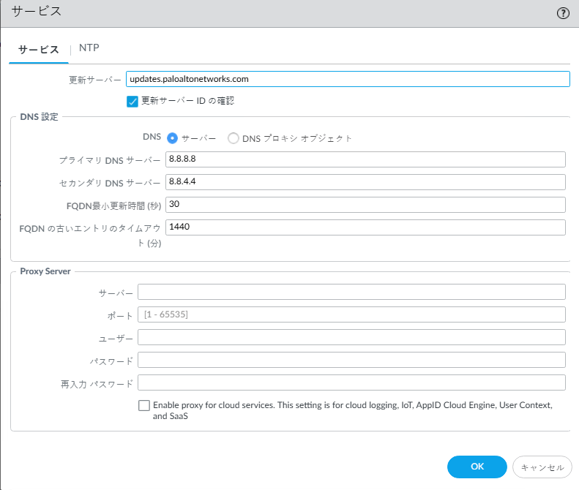Select the サービス tab
Image resolution: width=579 pixels, height=490 pixels.
[39, 50]
